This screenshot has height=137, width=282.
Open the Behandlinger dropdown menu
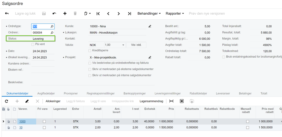[x=149, y=14]
